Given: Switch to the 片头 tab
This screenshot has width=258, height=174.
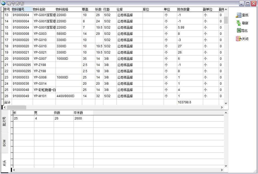Looking at the screenshot, I should point(4,163).
